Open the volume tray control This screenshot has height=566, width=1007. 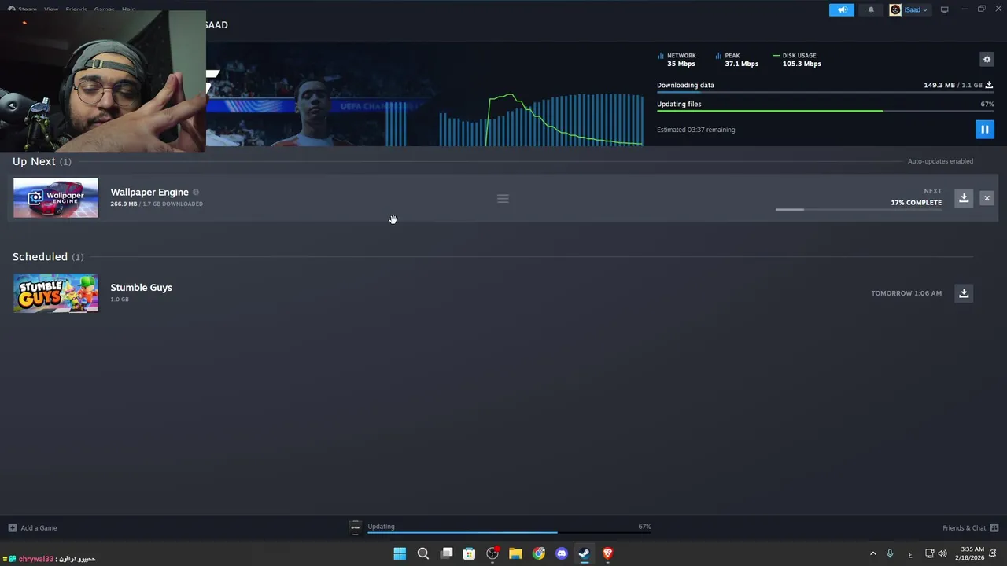click(x=942, y=553)
